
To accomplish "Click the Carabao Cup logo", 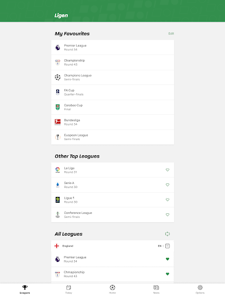I will coord(57,107).
